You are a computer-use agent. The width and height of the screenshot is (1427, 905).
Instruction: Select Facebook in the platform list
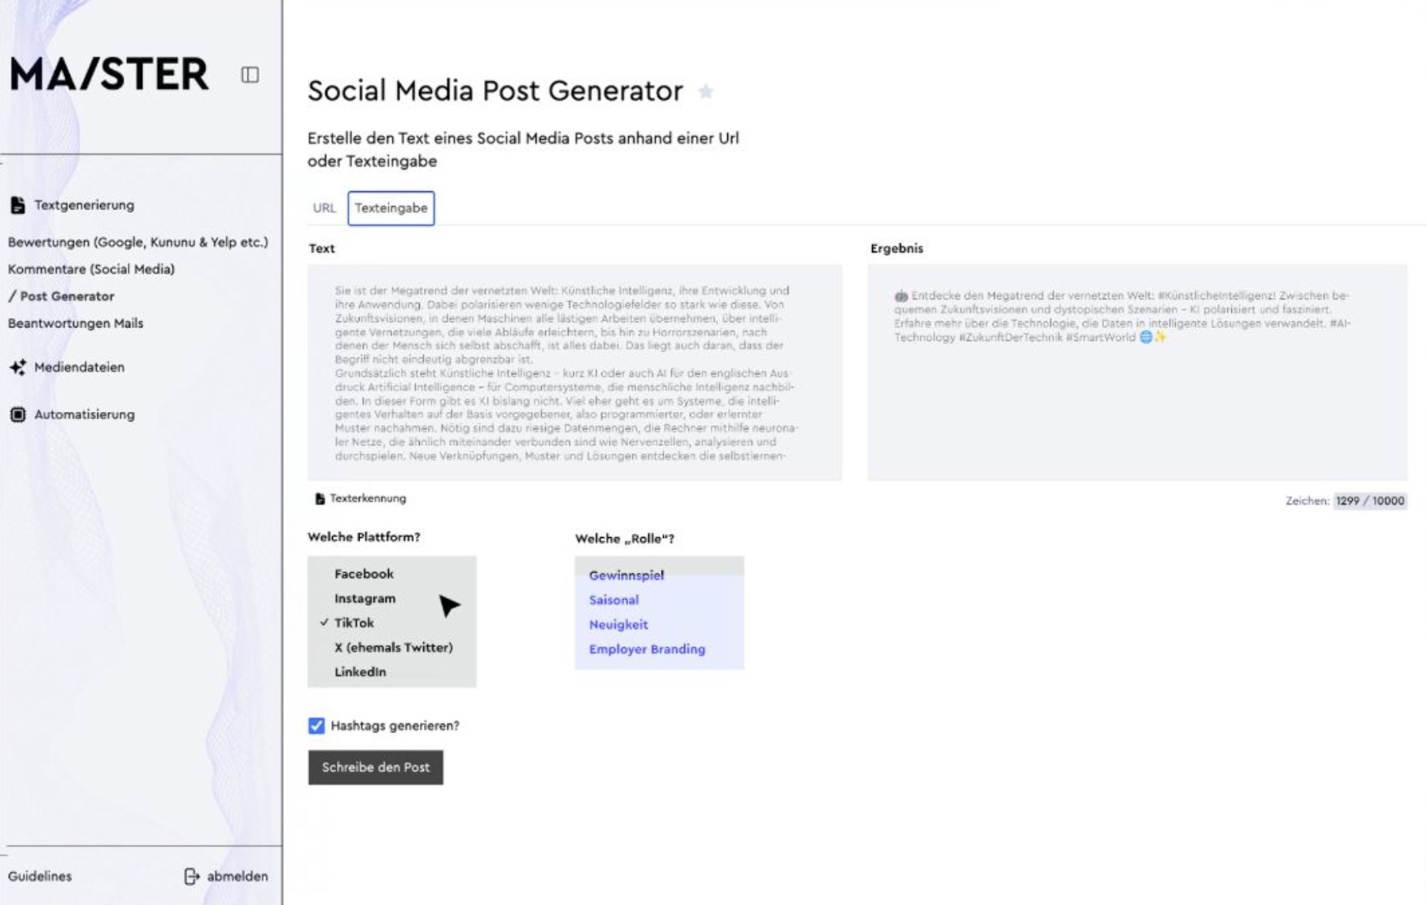coord(364,574)
